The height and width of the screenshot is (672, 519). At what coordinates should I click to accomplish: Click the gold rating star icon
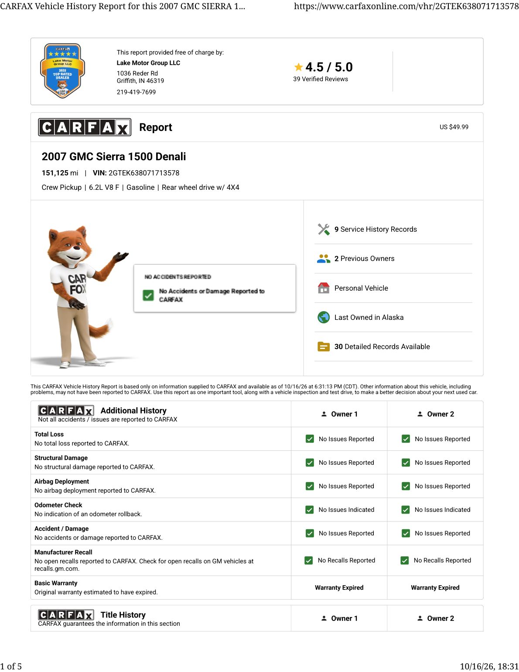click(298, 67)
